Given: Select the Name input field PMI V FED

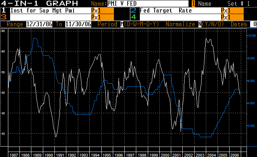Looking at the screenshot, I should [148, 4].
